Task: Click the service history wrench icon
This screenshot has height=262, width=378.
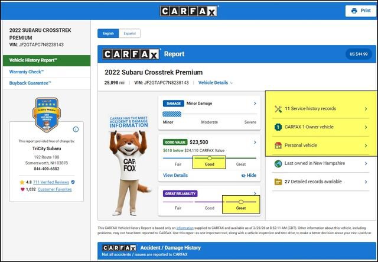Action: point(278,109)
